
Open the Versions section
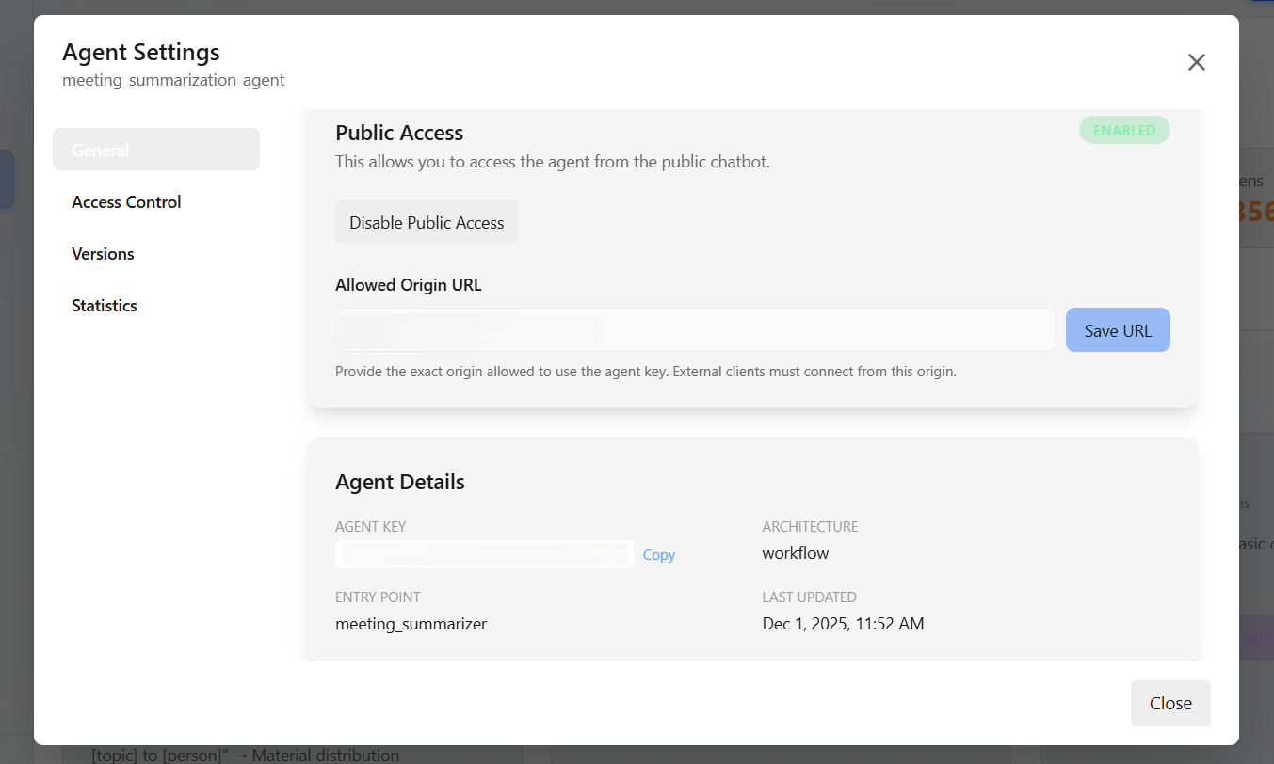coord(102,253)
